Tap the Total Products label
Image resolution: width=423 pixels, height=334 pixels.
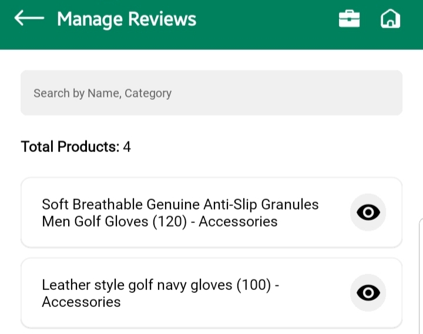coord(69,147)
